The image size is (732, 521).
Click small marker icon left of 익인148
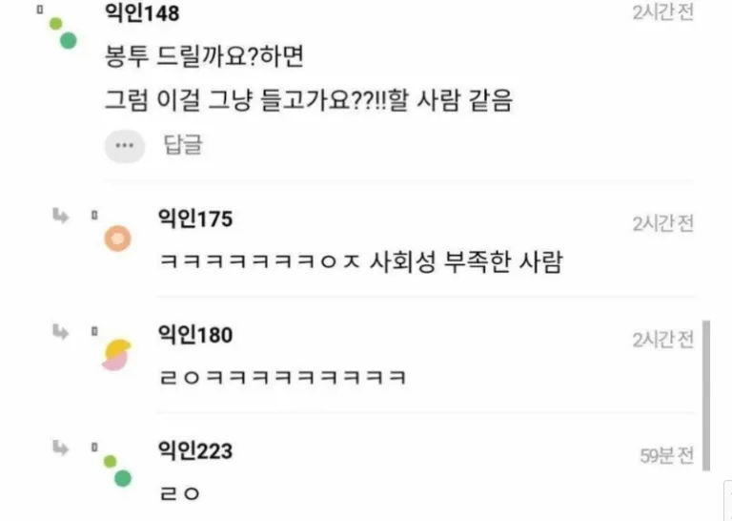pyautogui.click(x=40, y=10)
